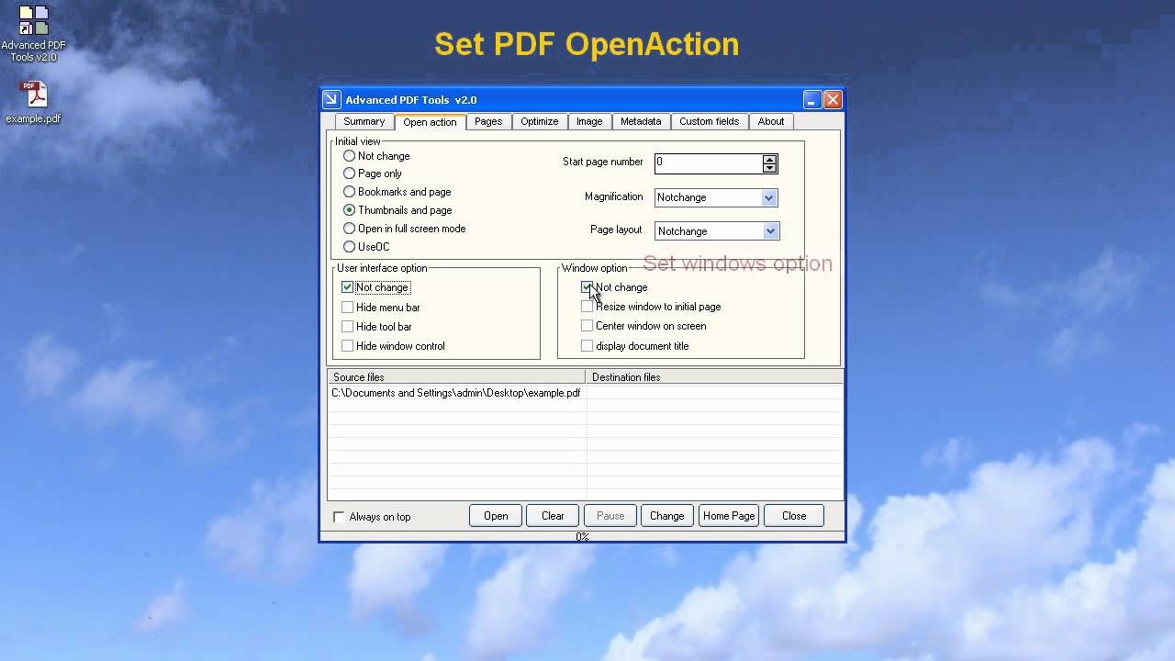
Task: Select 'Bookmarks and page' option
Action: click(x=349, y=192)
